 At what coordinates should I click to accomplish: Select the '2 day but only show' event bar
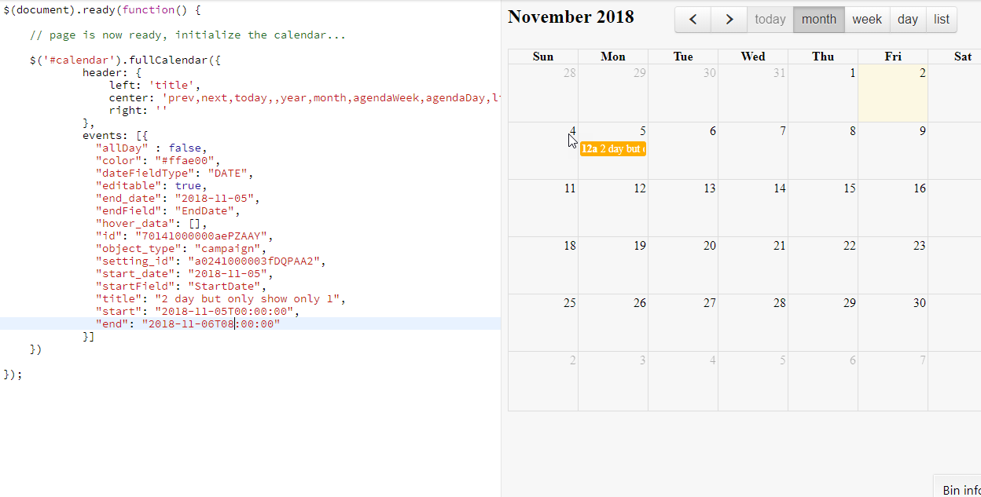[x=612, y=147]
